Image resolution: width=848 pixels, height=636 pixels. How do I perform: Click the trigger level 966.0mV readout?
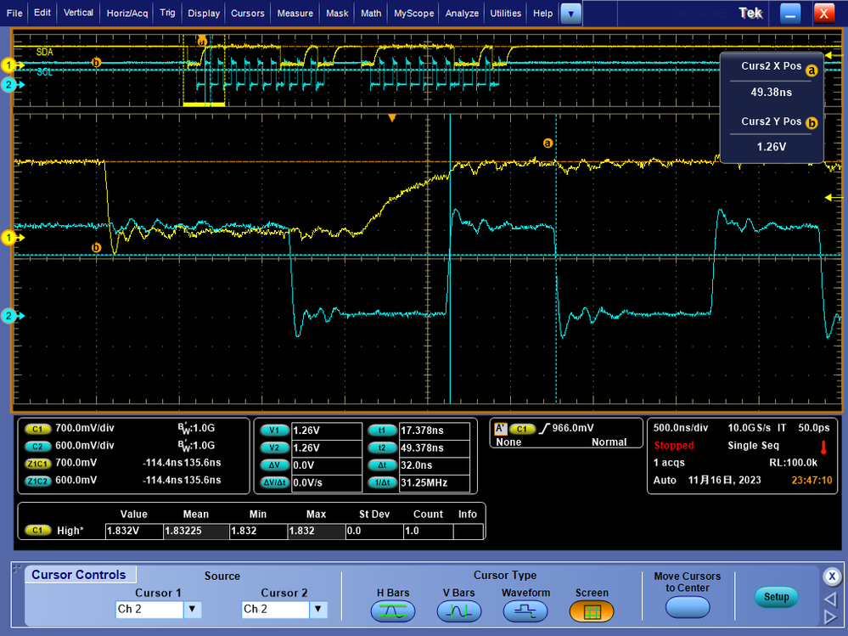pos(573,428)
